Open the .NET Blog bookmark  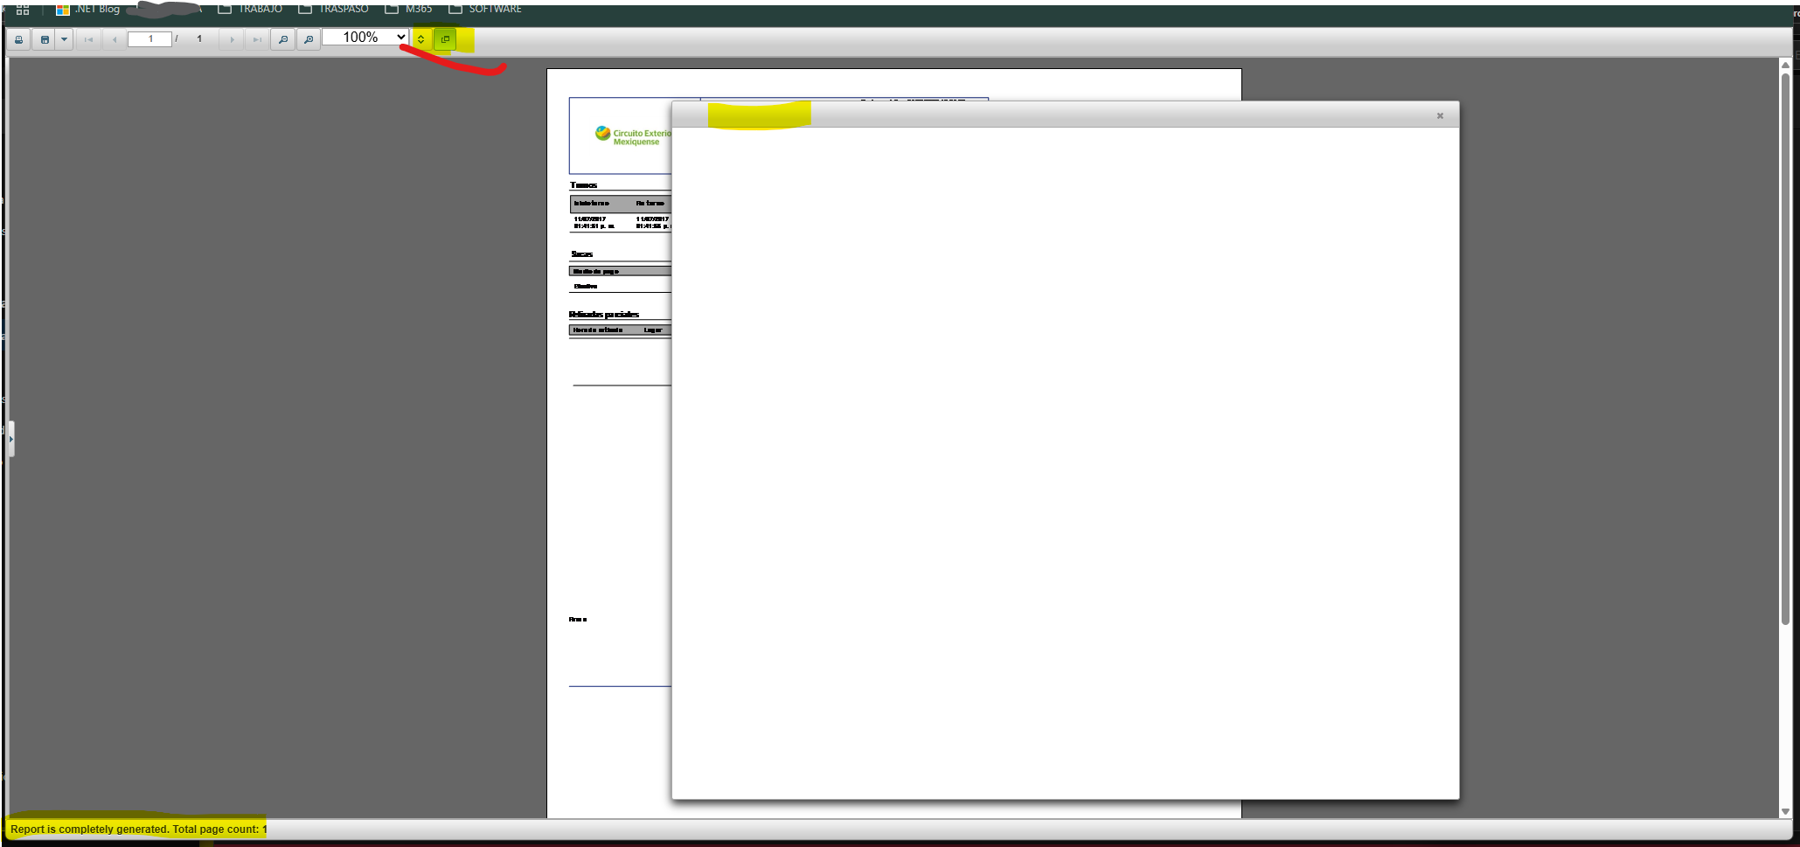click(x=87, y=9)
